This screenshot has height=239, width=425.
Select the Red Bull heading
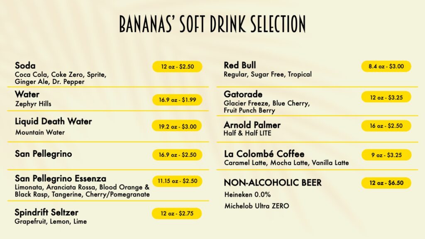pos(240,65)
